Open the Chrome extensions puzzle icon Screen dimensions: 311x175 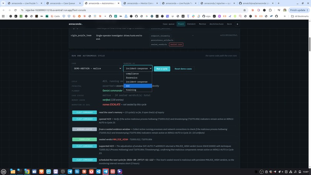tap(270, 10)
